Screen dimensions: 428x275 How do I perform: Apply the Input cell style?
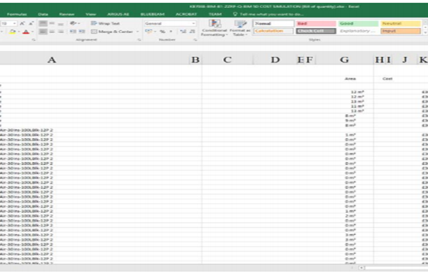[401, 31]
